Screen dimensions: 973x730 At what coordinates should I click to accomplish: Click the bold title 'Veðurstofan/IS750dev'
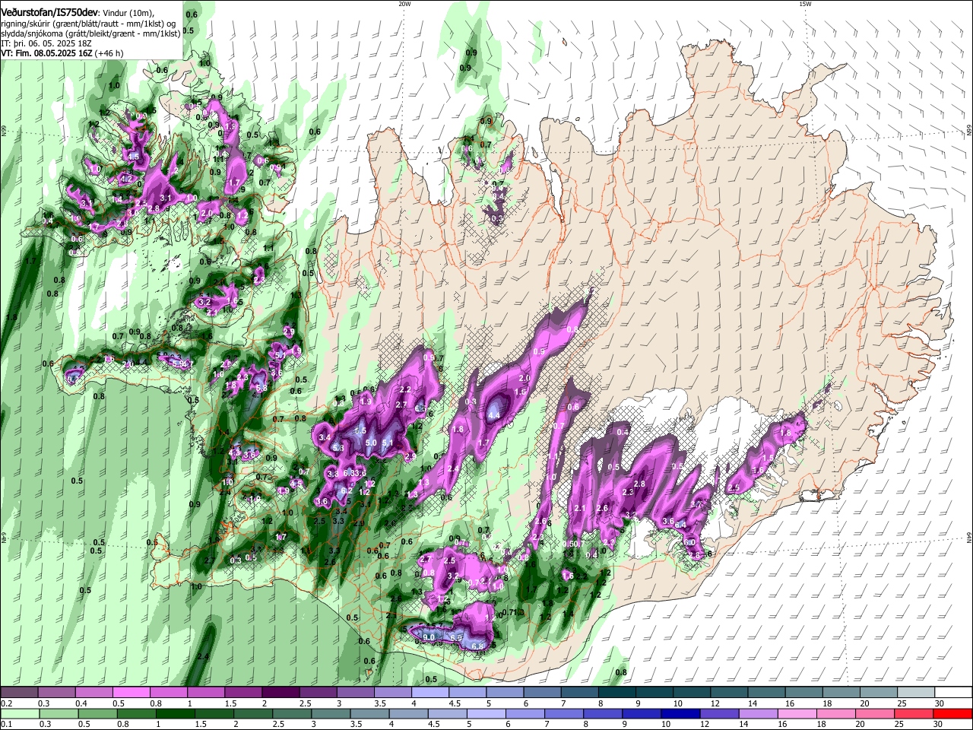click(x=49, y=12)
